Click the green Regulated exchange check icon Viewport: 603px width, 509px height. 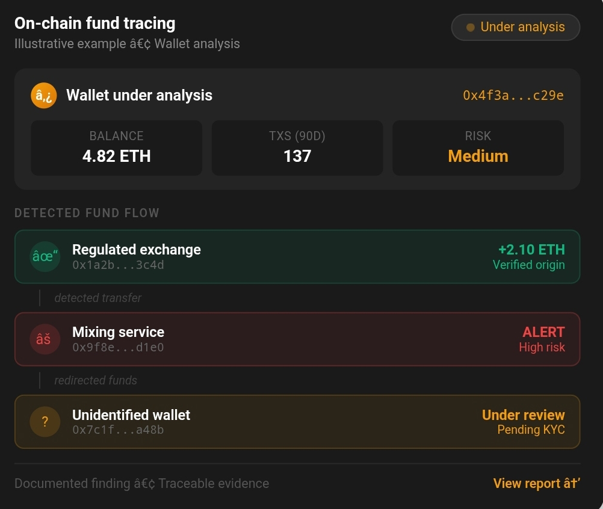[45, 257]
